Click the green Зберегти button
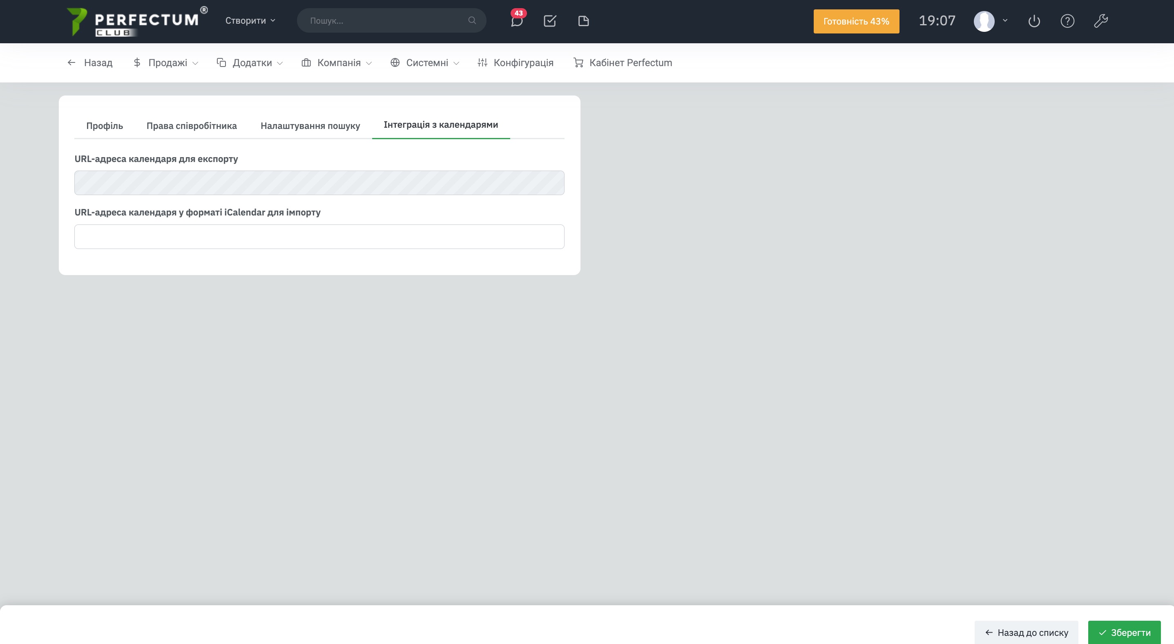The width and height of the screenshot is (1174, 644). 1124,633
